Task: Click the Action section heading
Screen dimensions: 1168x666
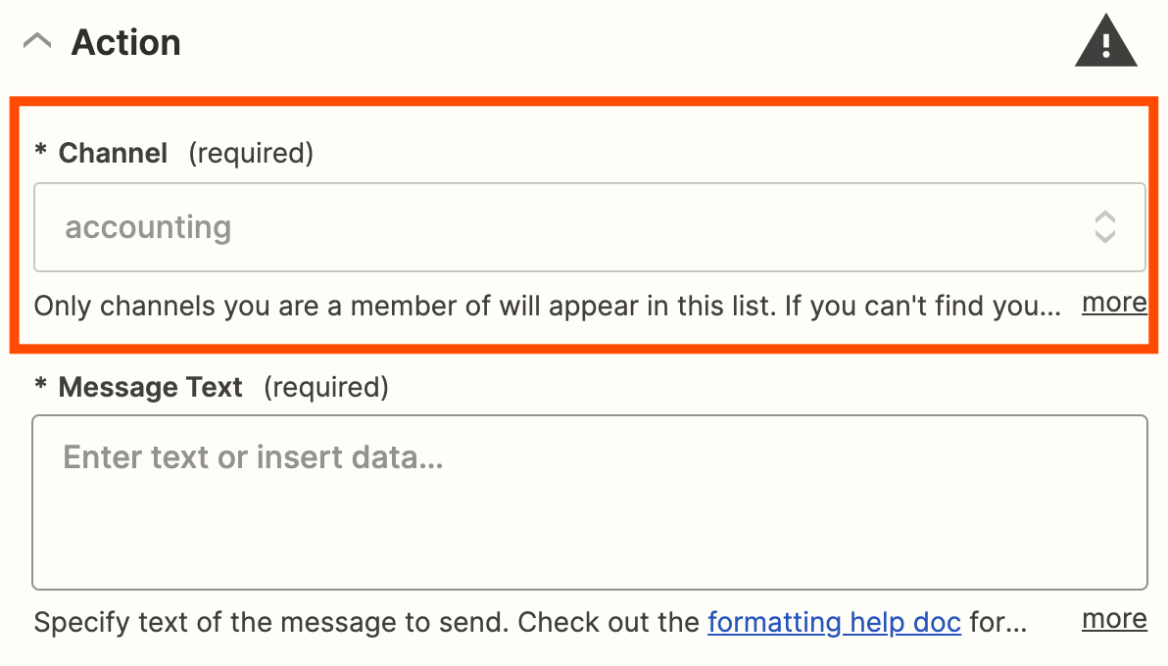Action: click(x=125, y=43)
